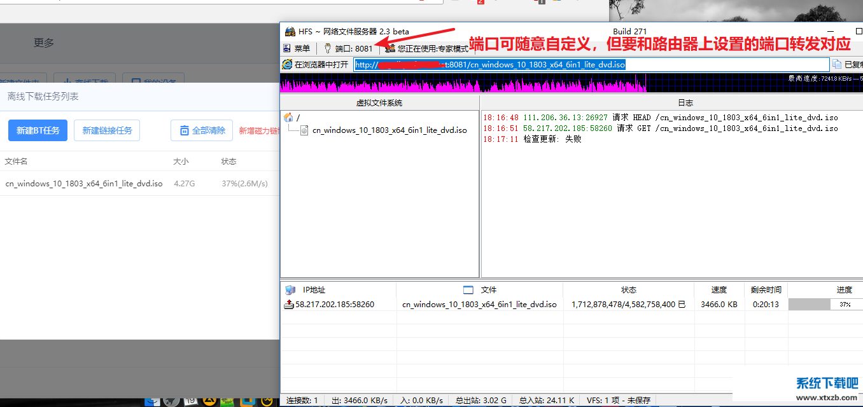Click the 端口: 8081 port button
Screen dimensions: 863x407
(348, 48)
